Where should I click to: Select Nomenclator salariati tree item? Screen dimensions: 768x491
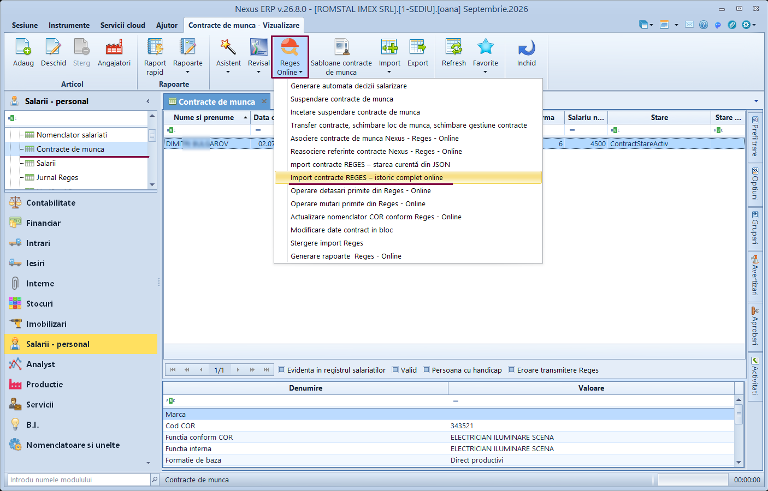(x=72, y=135)
